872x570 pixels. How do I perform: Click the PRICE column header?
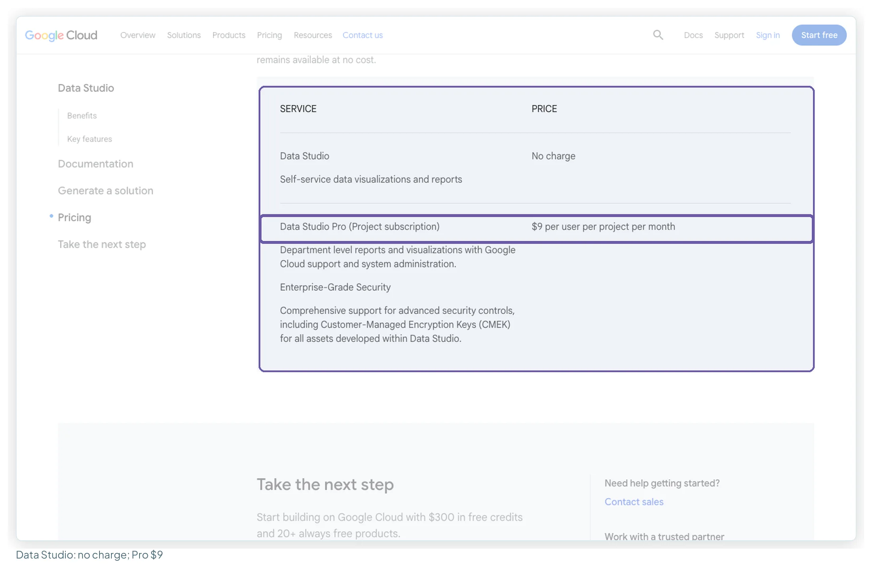coord(544,109)
